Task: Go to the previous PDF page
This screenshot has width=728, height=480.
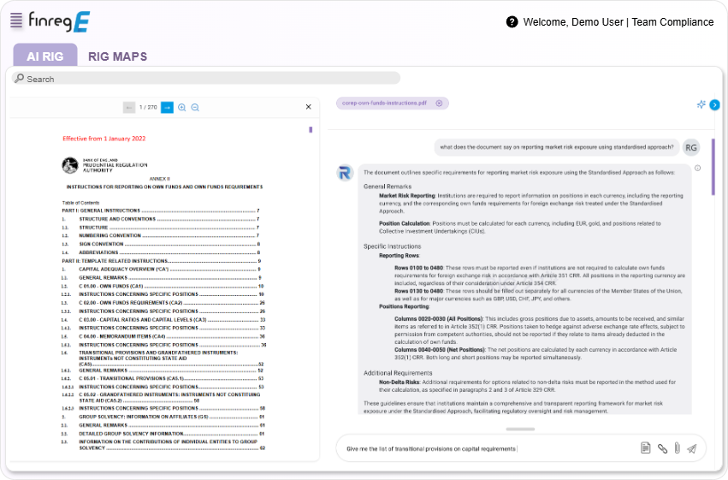Action: tap(128, 107)
